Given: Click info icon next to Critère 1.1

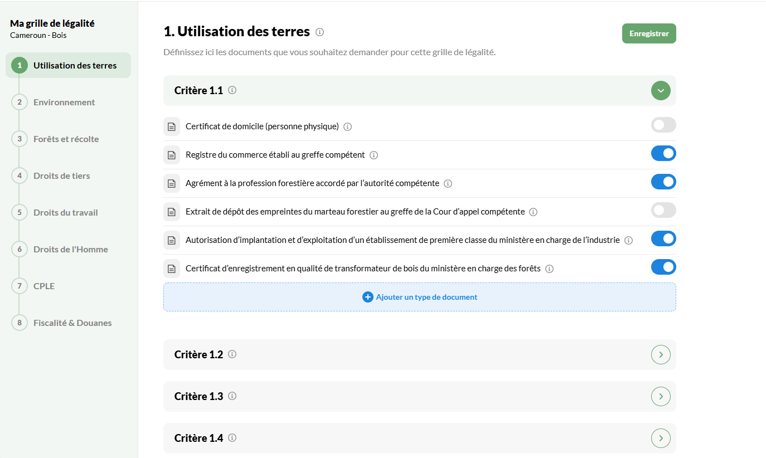Looking at the screenshot, I should (x=232, y=90).
